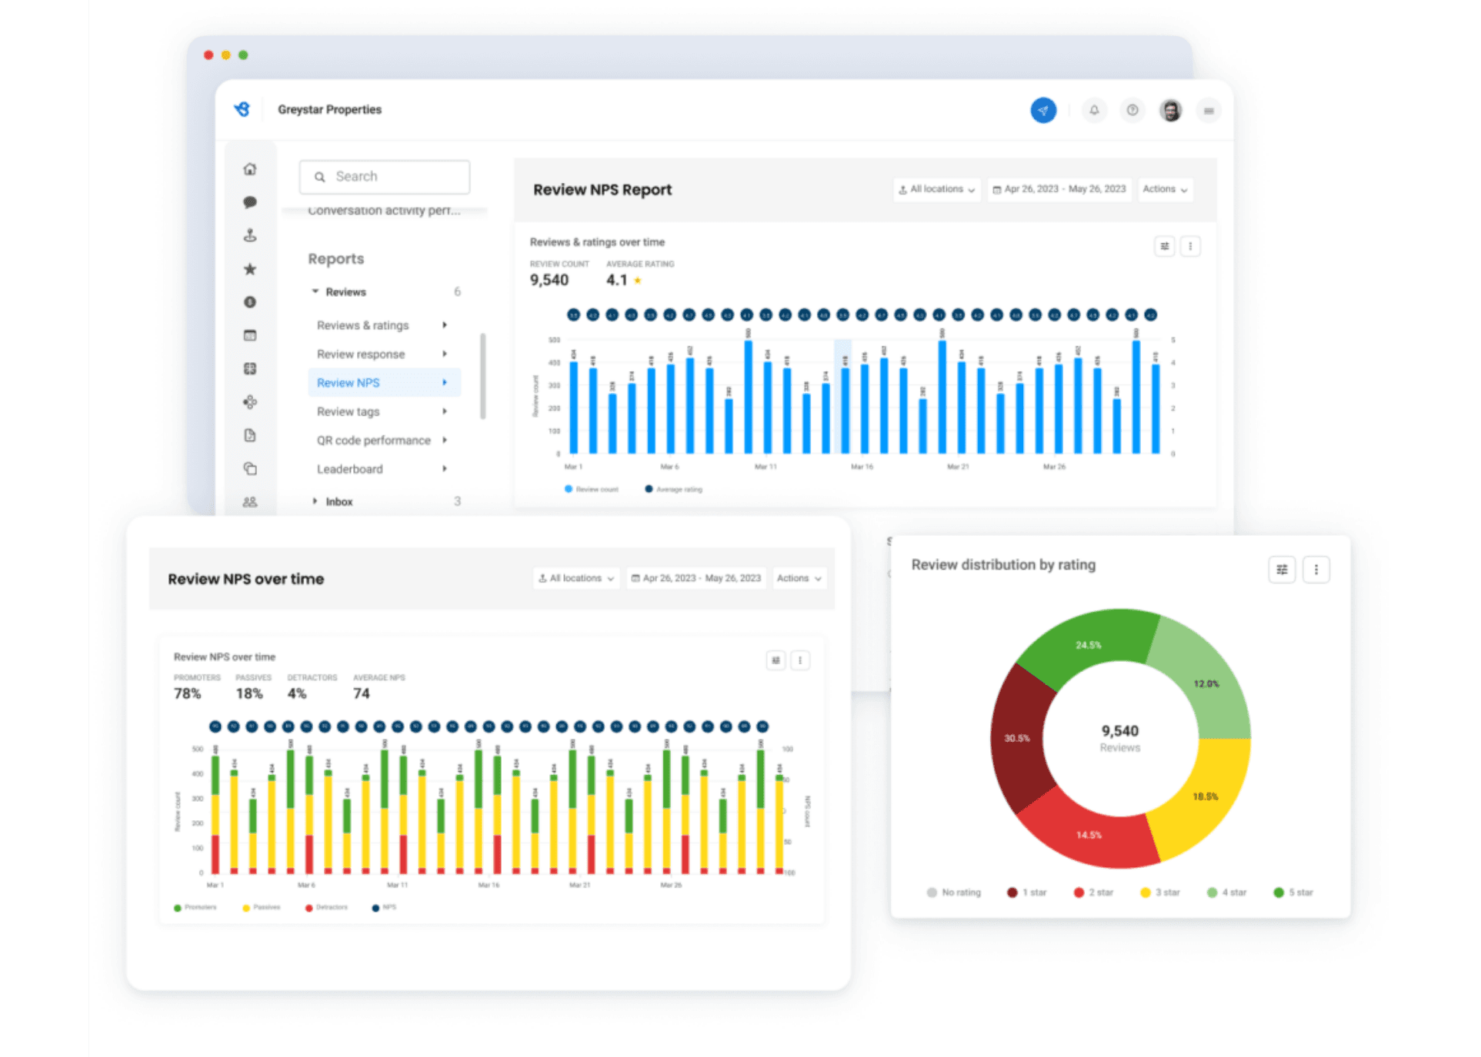
Task: Open three-dot menu on Reviews & ratings chart
Action: (x=1189, y=247)
